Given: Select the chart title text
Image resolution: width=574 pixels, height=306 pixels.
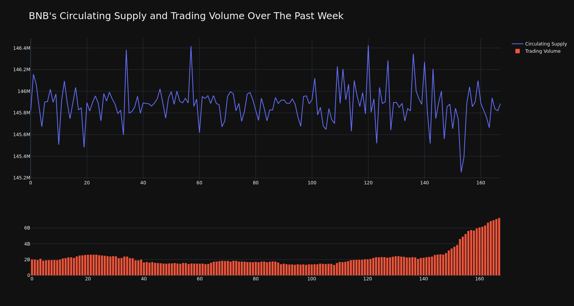Looking at the screenshot, I should click(x=186, y=16).
